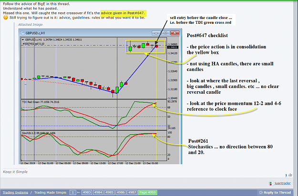
Task: Click the '12 Dec 17:00' time axis label
Action: pos(116,163)
